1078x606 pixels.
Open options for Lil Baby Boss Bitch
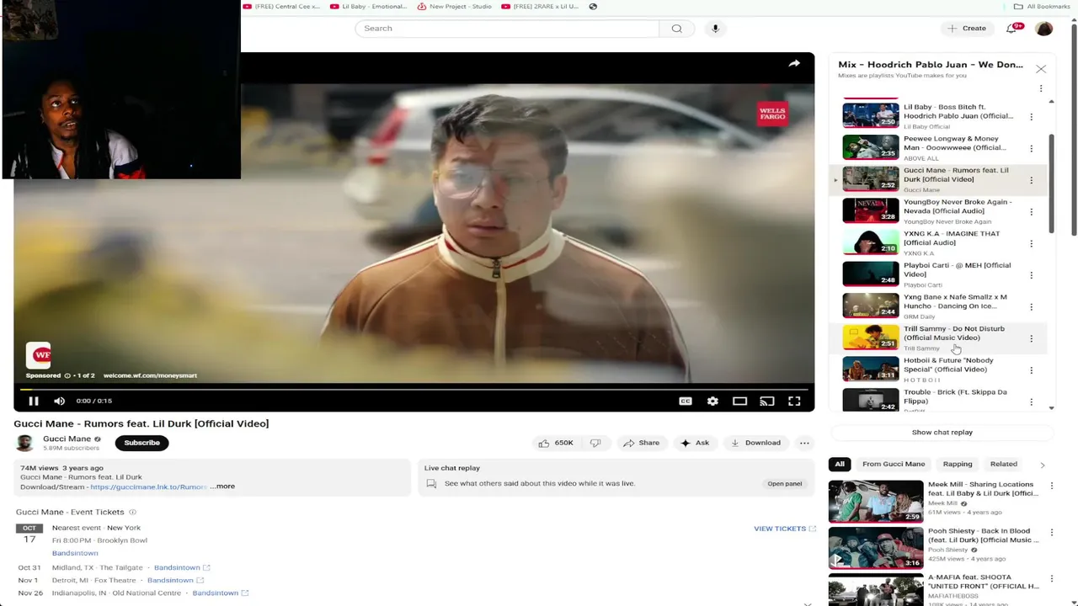pyautogui.click(x=1031, y=117)
